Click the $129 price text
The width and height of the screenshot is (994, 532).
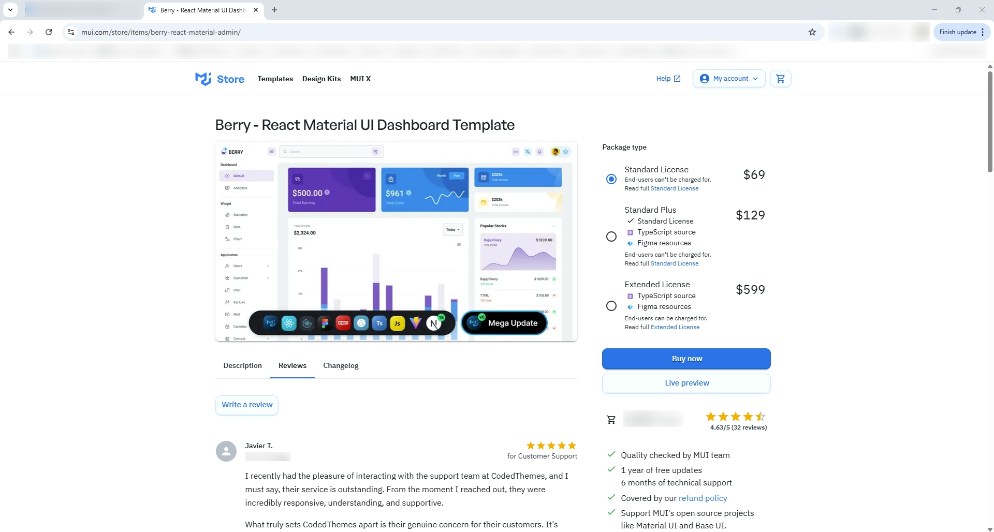click(x=750, y=215)
